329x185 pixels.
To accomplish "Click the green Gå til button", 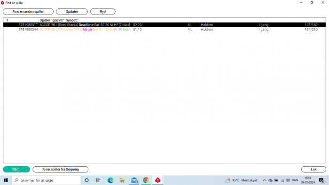I will click(16, 170).
